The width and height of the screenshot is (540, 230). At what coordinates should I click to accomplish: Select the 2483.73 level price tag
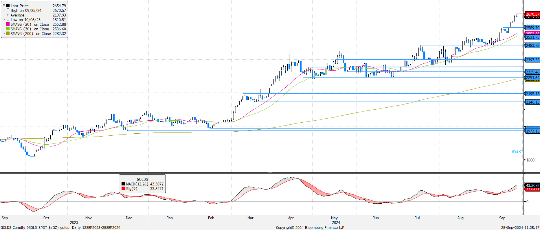click(x=532, y=45)
